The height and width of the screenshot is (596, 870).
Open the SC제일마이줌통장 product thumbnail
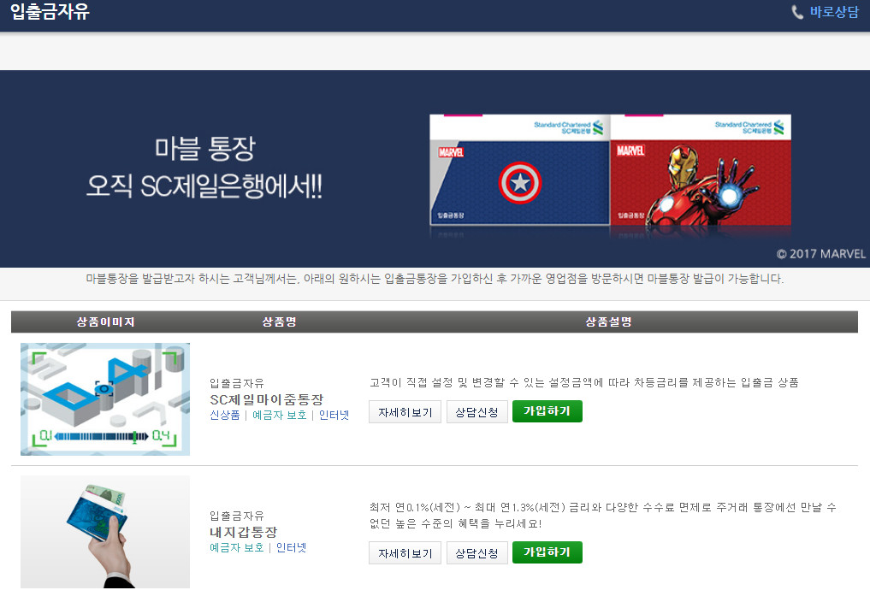tap(105, 399)
